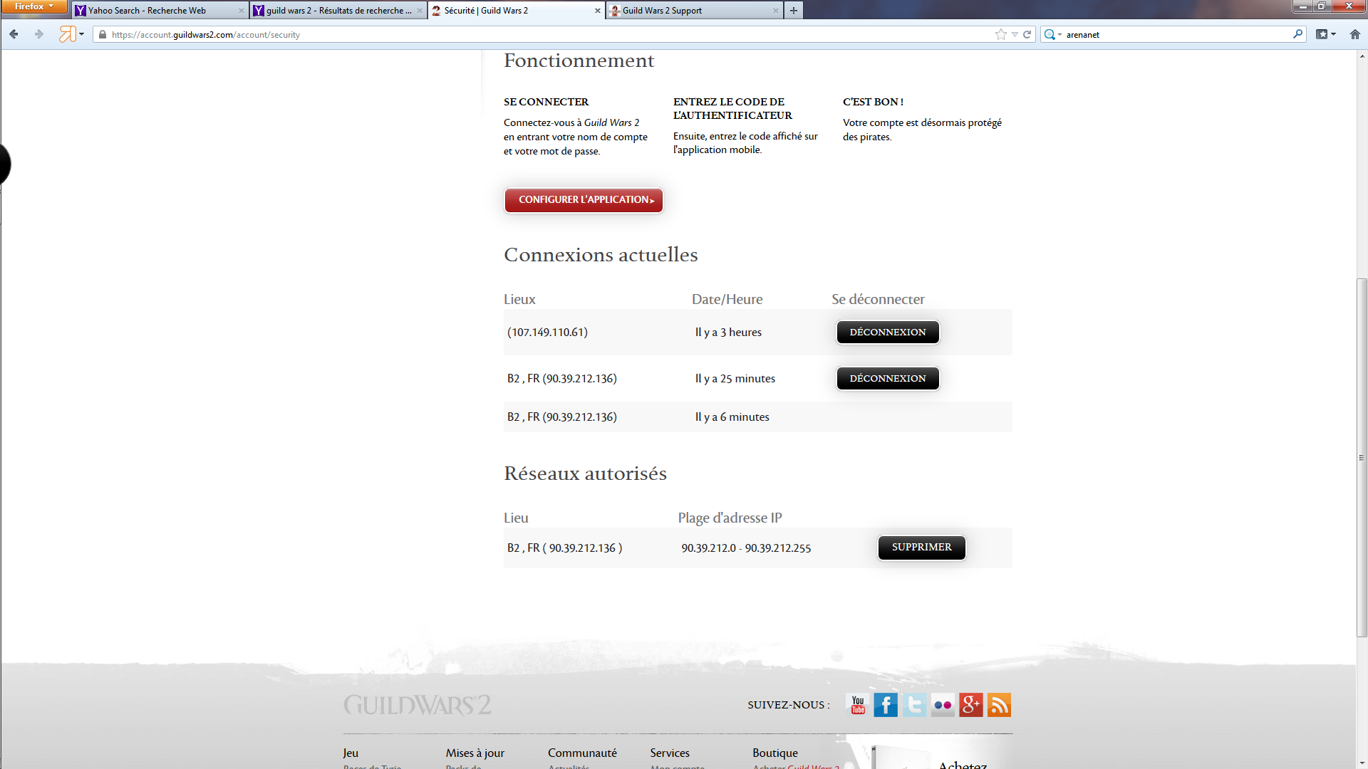Screen dimensions: 1368x769
Task: Click the 'Il y a 25 minutes' cell
Action: 735,379
